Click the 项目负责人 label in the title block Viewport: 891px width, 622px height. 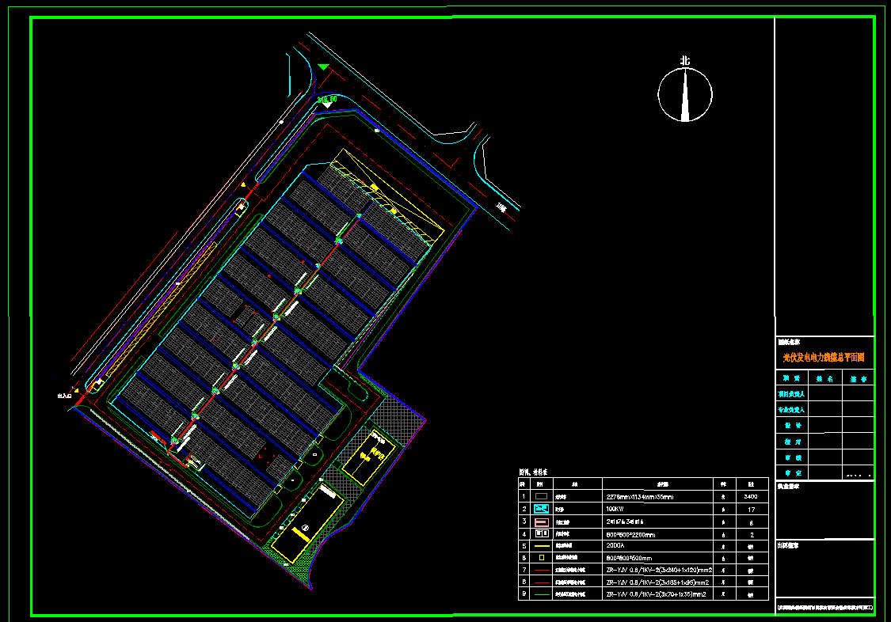791,394
